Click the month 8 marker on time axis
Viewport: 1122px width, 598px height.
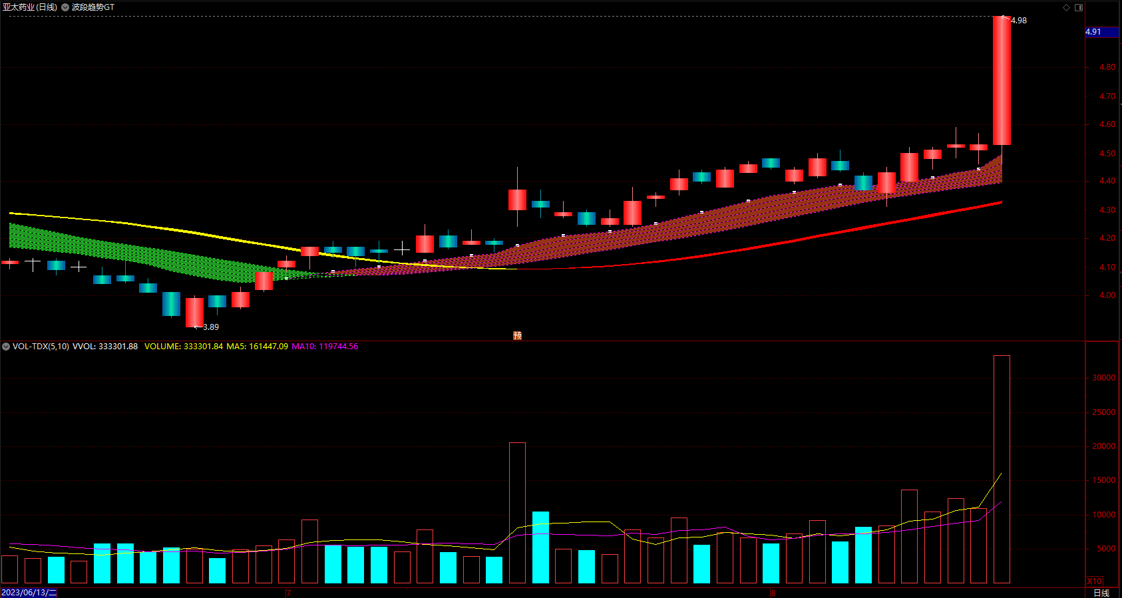click(x=773, y=593)
